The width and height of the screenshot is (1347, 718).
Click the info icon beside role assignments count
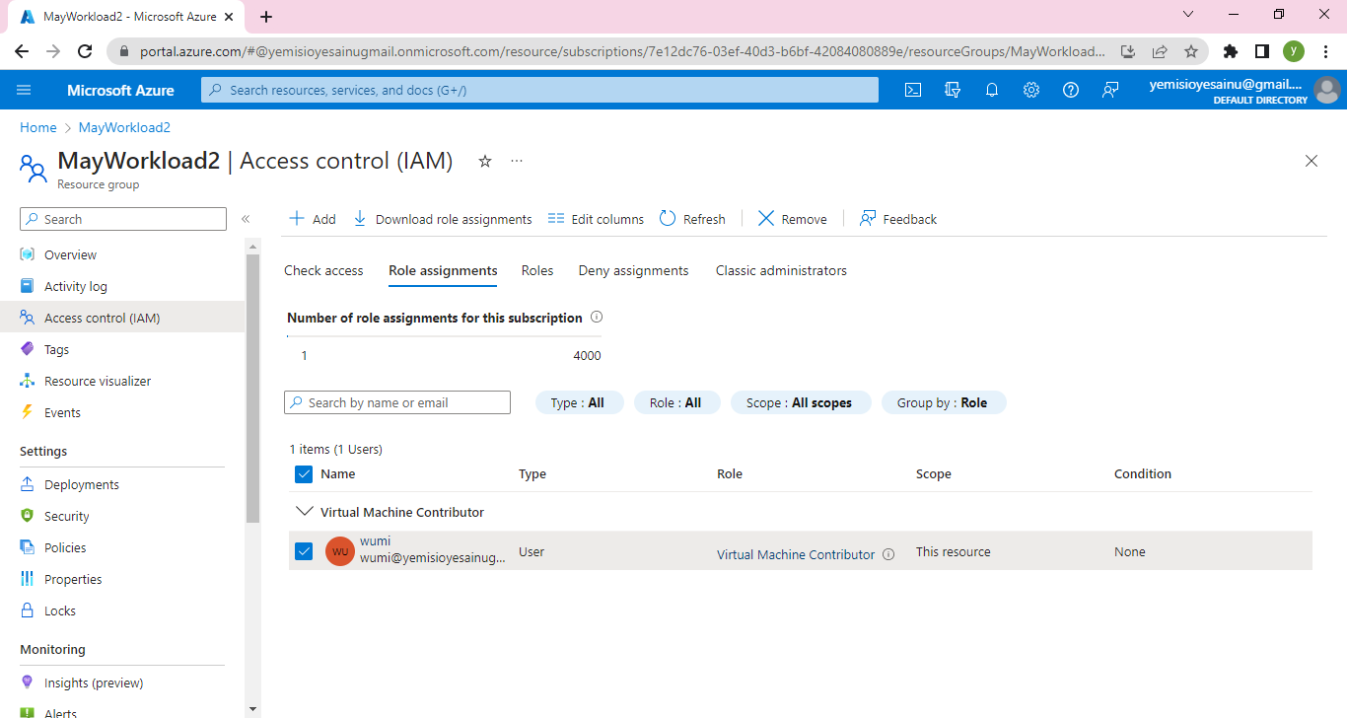[596, 318]
